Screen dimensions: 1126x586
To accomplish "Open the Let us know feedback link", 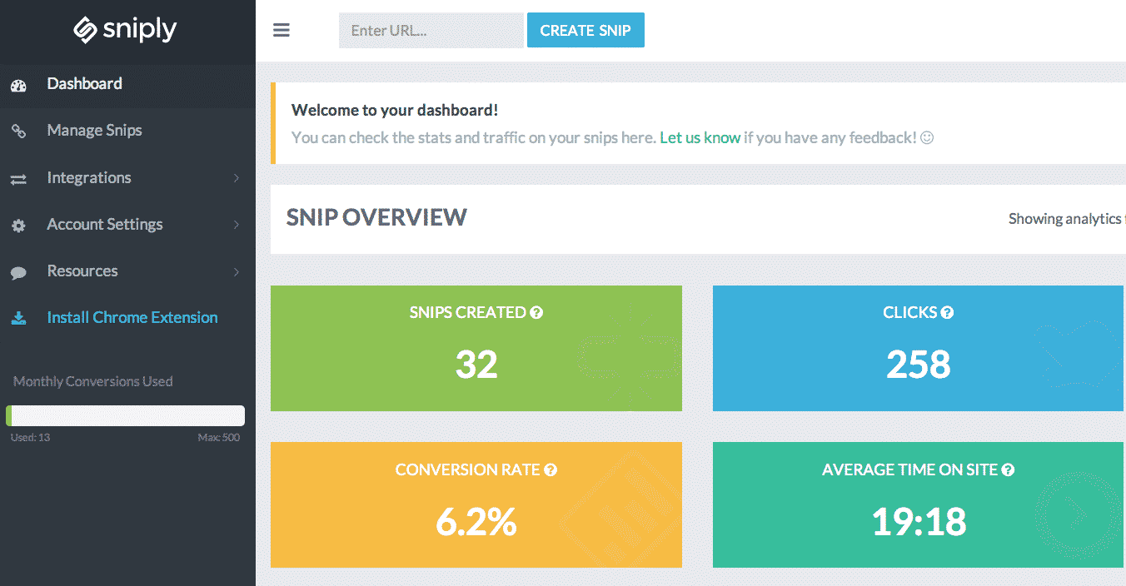I will tap(700, 137).
